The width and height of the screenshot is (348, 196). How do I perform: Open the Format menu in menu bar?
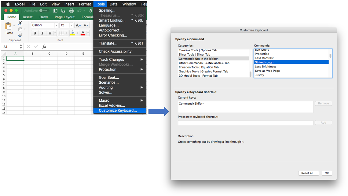point(85,4)
